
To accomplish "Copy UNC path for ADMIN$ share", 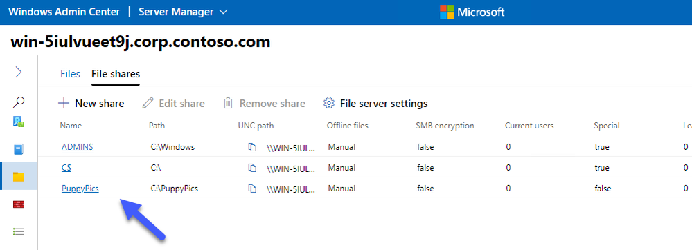I will [252, 147].
